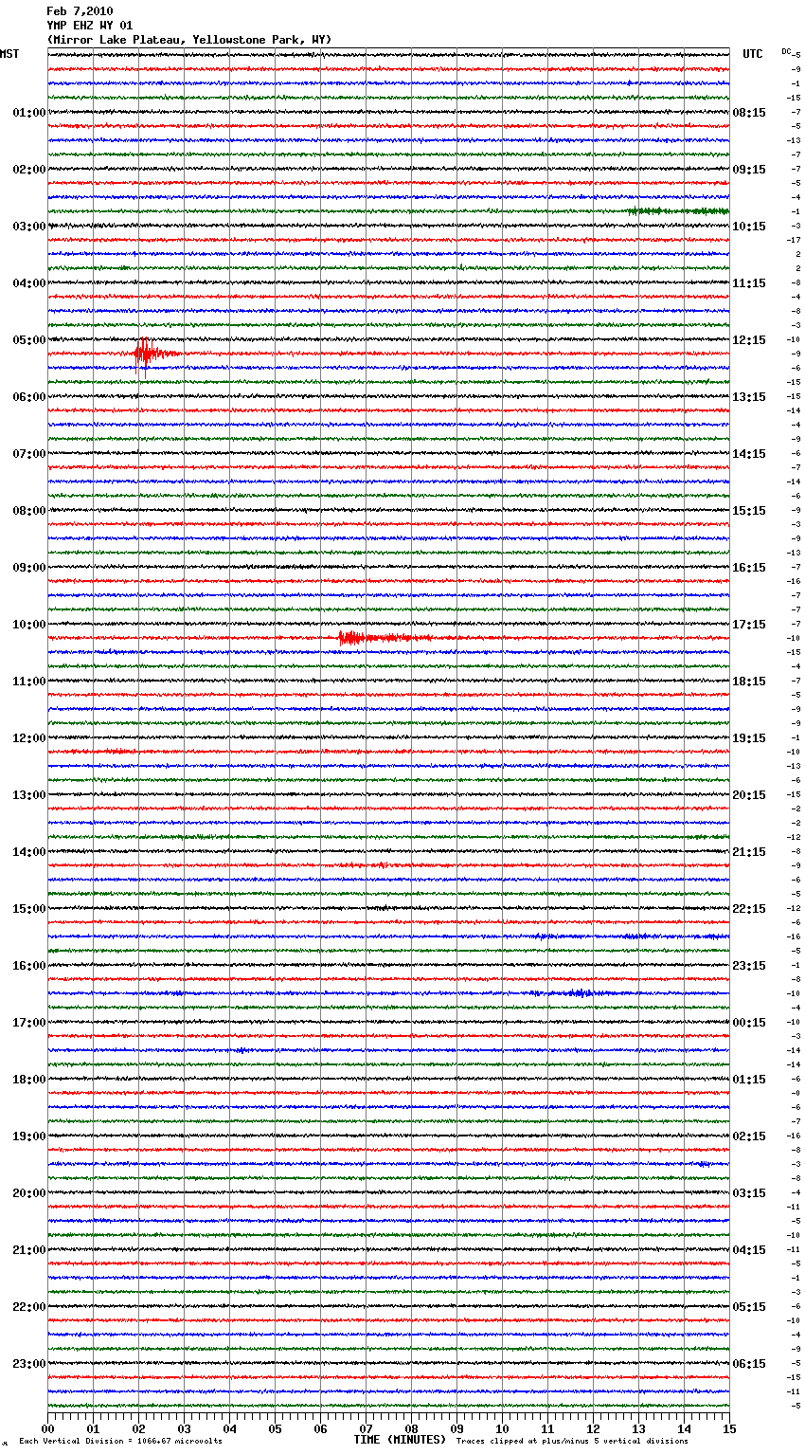Click the 05:00 MST time label

(29, 340)
